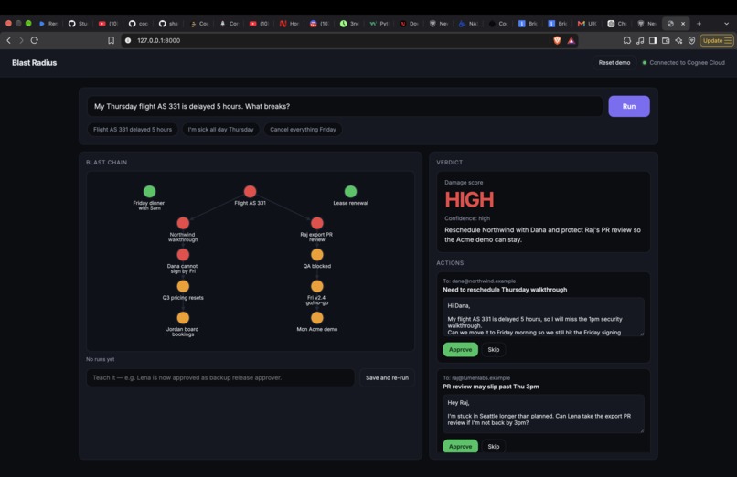Switch to the red N 'Hor' tab
The image size is (737, 477).
289,24
